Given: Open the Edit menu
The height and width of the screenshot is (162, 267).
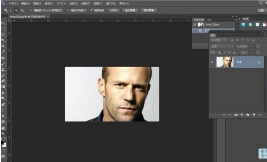Looking at the screenshot, I should pyautogui.click(x=25, y=3).
